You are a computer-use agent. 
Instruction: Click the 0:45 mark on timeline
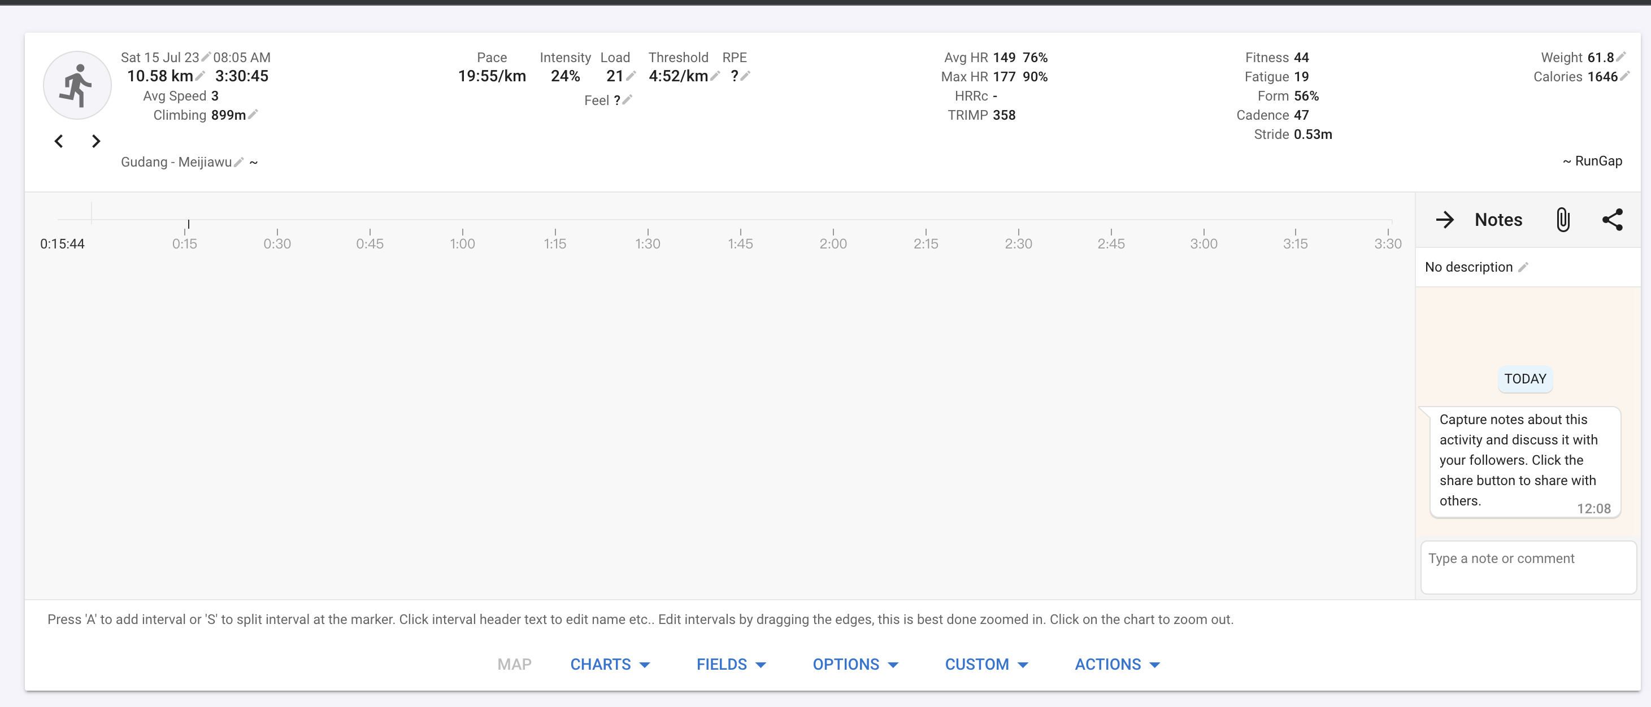[370, 243]
